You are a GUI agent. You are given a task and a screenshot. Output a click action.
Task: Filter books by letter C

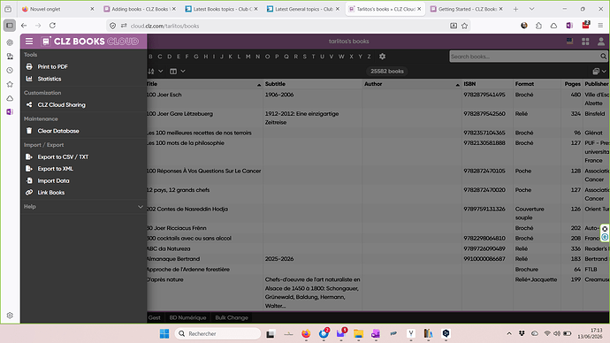click(159, 57)
